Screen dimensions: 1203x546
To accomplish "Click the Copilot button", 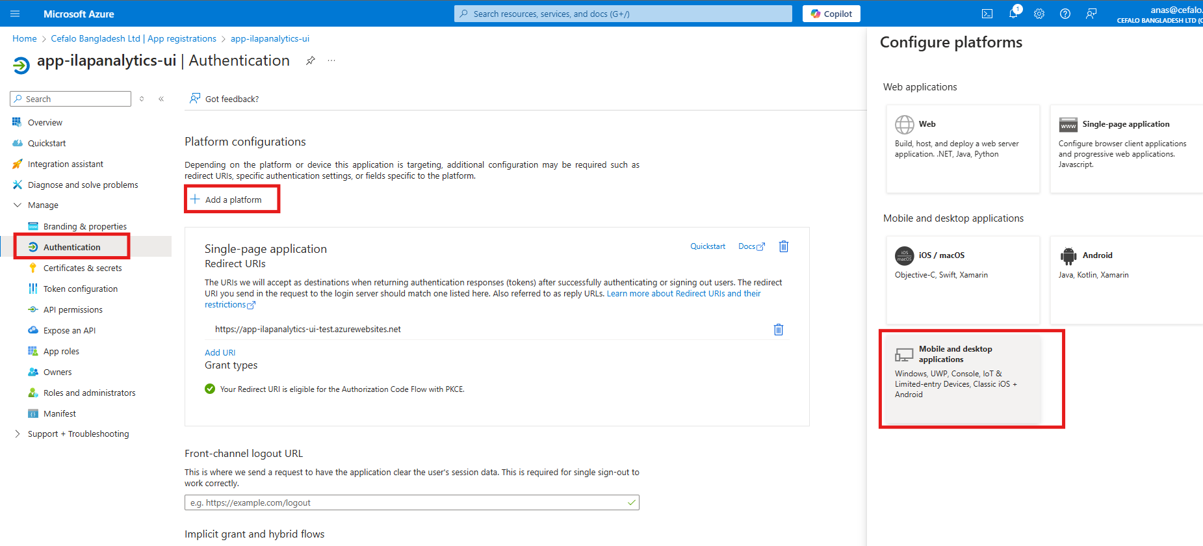I will (x=831, y=14).
